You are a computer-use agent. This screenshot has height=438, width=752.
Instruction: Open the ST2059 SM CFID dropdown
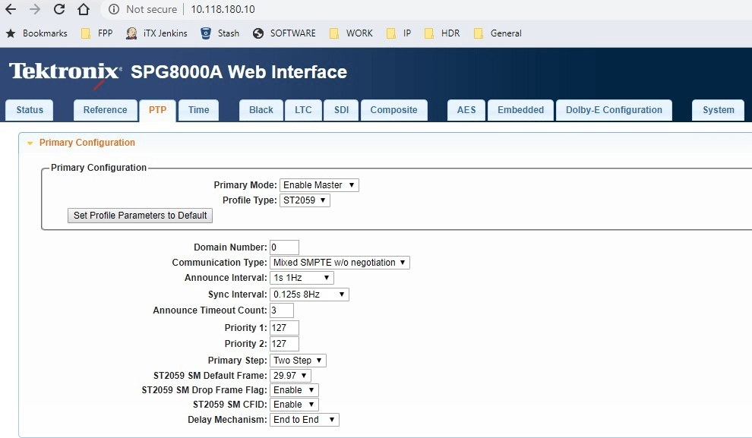pos(294,405)
